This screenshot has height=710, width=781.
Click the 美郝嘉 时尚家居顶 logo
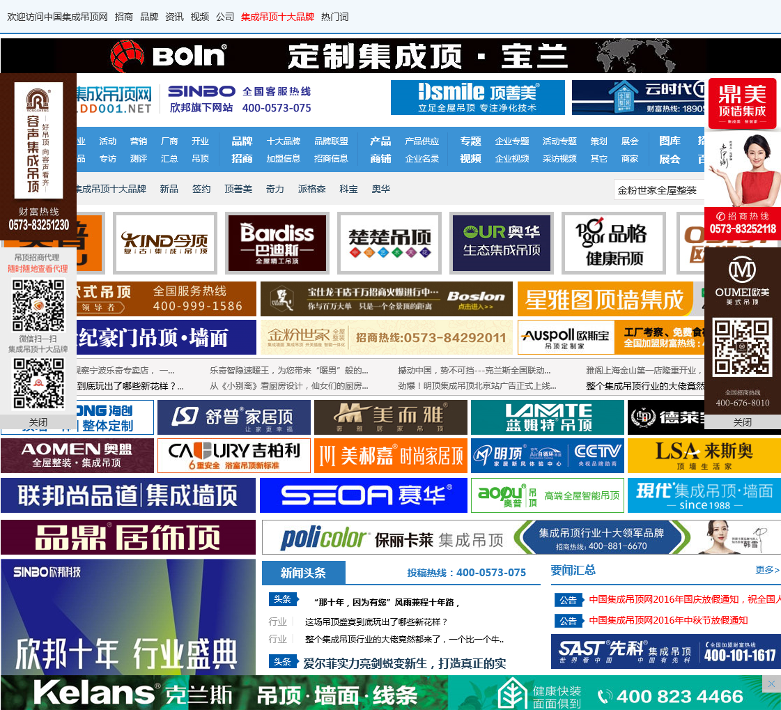[390, 456]
